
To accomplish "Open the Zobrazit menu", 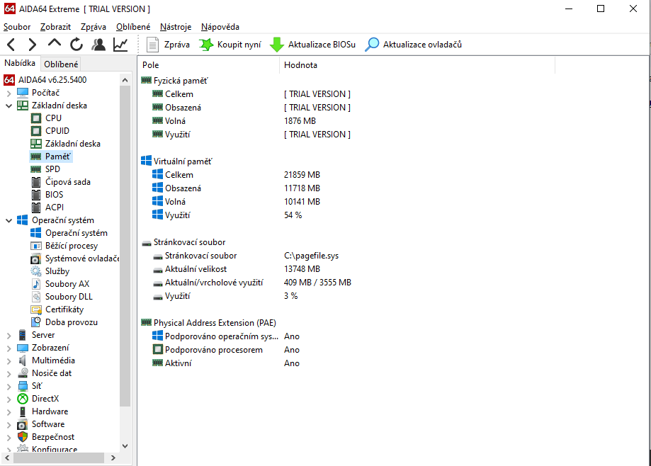I will (56, 27).
